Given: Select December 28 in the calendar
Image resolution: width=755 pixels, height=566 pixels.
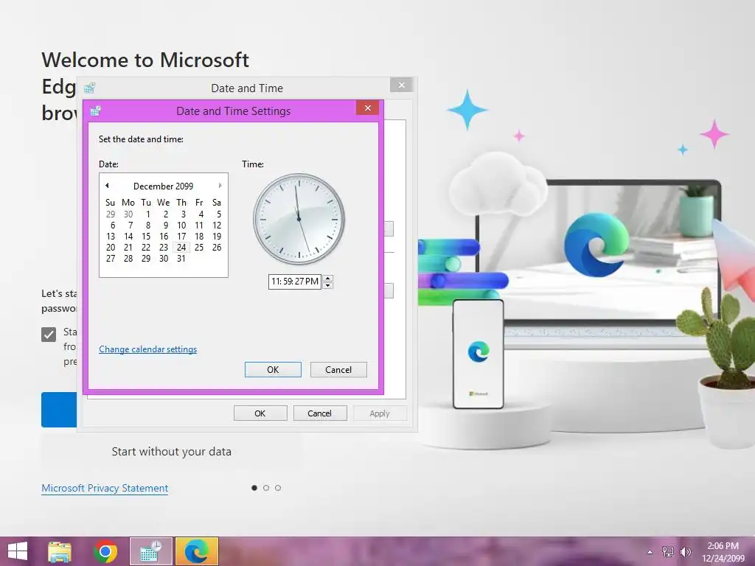Looking at the screenshot, I should (x=128, y=259).
